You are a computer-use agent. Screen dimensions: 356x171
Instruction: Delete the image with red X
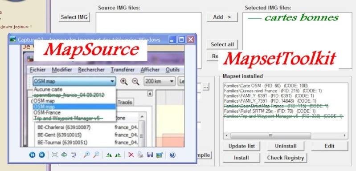pyautogui.click(x=131, y=155)
